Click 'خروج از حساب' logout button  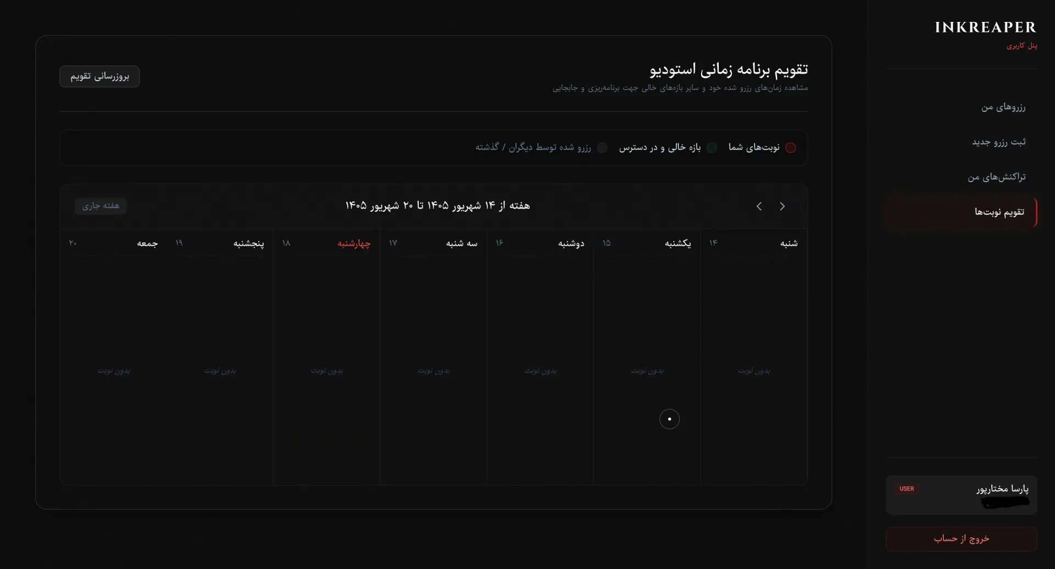tap(962, 539)
